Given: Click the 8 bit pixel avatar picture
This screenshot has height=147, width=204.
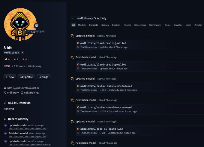Looking at the screenshot, I should [x=20, y=24].
